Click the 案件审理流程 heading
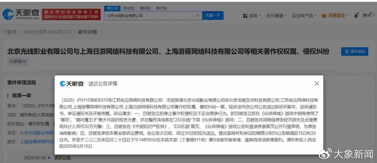The width and height of the screenshot is (377, 163). click(x=22, y=83)
